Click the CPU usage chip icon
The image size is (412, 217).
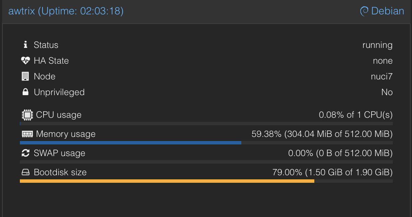point(27,115)
